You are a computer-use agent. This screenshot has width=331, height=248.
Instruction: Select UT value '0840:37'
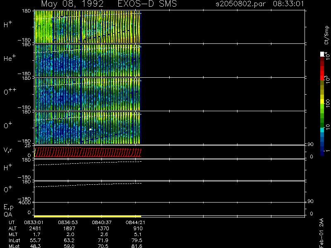point(101,222)
